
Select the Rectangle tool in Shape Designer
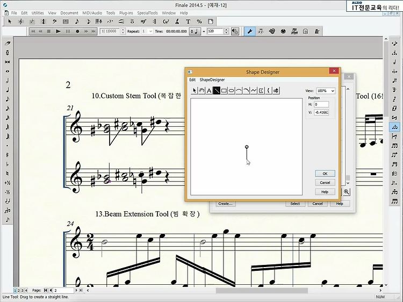pos(224,90)
